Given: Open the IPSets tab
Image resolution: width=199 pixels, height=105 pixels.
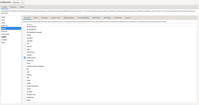Looking at the screenshot, I should 22,7.
